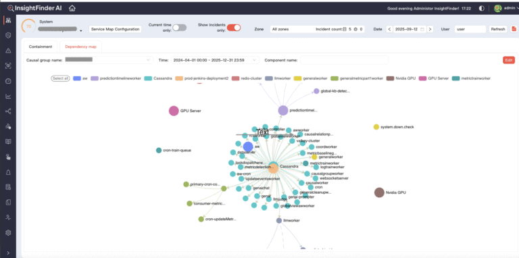519x258 pixels.
Task: Click the Service Map Configuration button
Action: (115, 29)
